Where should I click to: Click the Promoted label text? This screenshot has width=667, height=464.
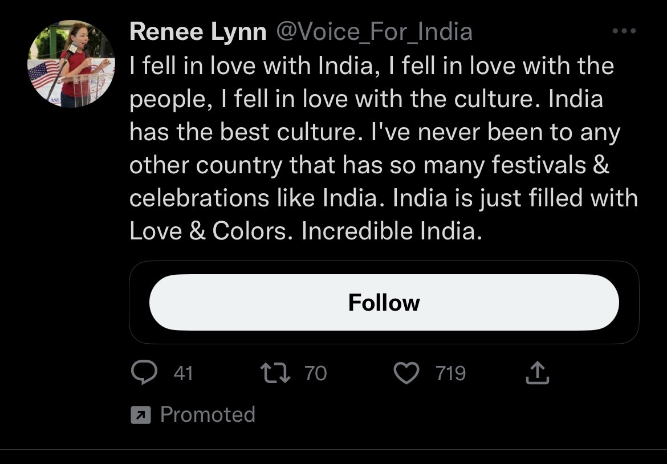click(x=208, y=414)
